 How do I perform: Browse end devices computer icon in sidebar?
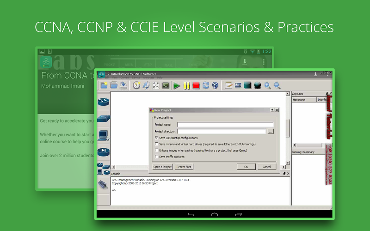(103, 135)
